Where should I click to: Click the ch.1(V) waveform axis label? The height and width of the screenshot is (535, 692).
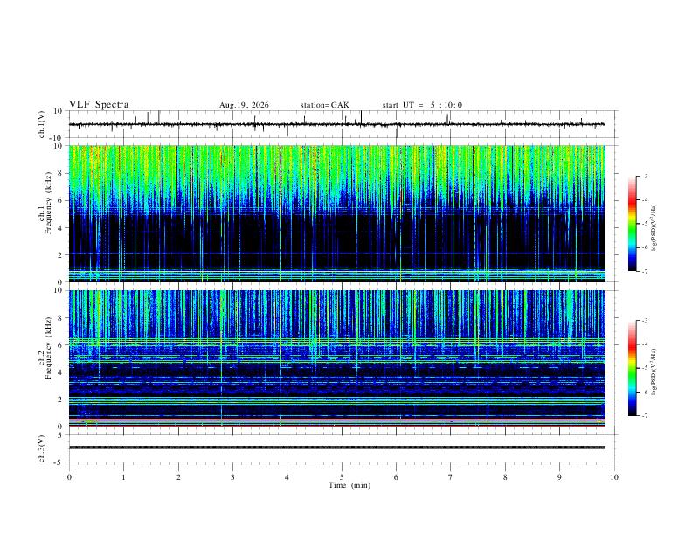42,124
